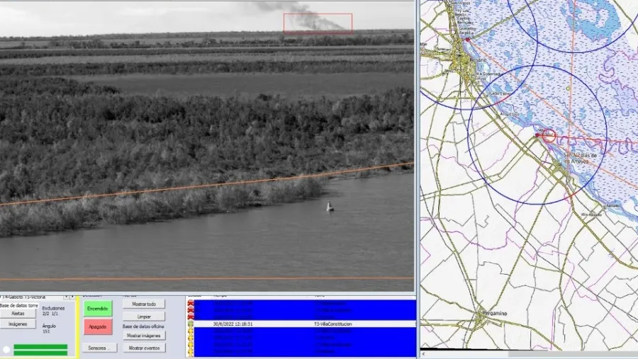
Task: Click Mostrar imágenes button
Action: 144,336
